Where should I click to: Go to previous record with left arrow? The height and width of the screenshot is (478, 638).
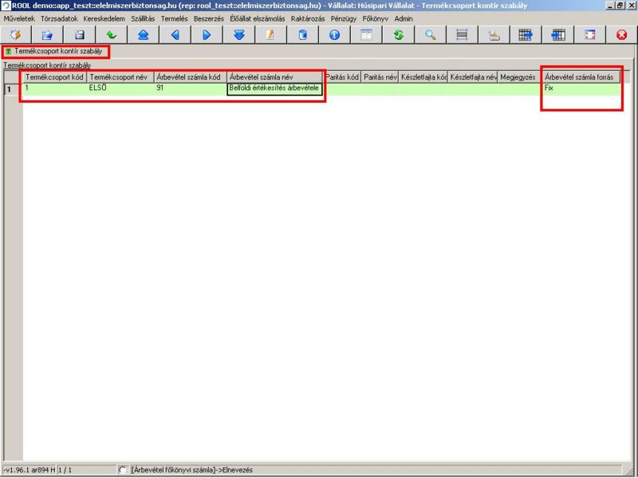click(175, 35)
